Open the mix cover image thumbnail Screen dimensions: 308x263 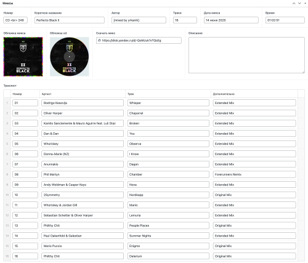23,57
